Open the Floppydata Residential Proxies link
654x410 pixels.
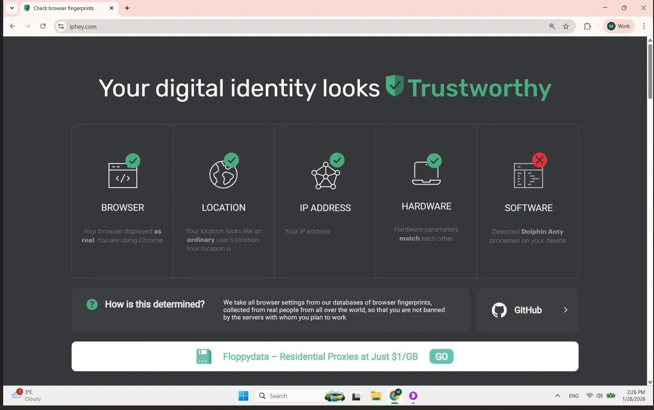point(320,357)
